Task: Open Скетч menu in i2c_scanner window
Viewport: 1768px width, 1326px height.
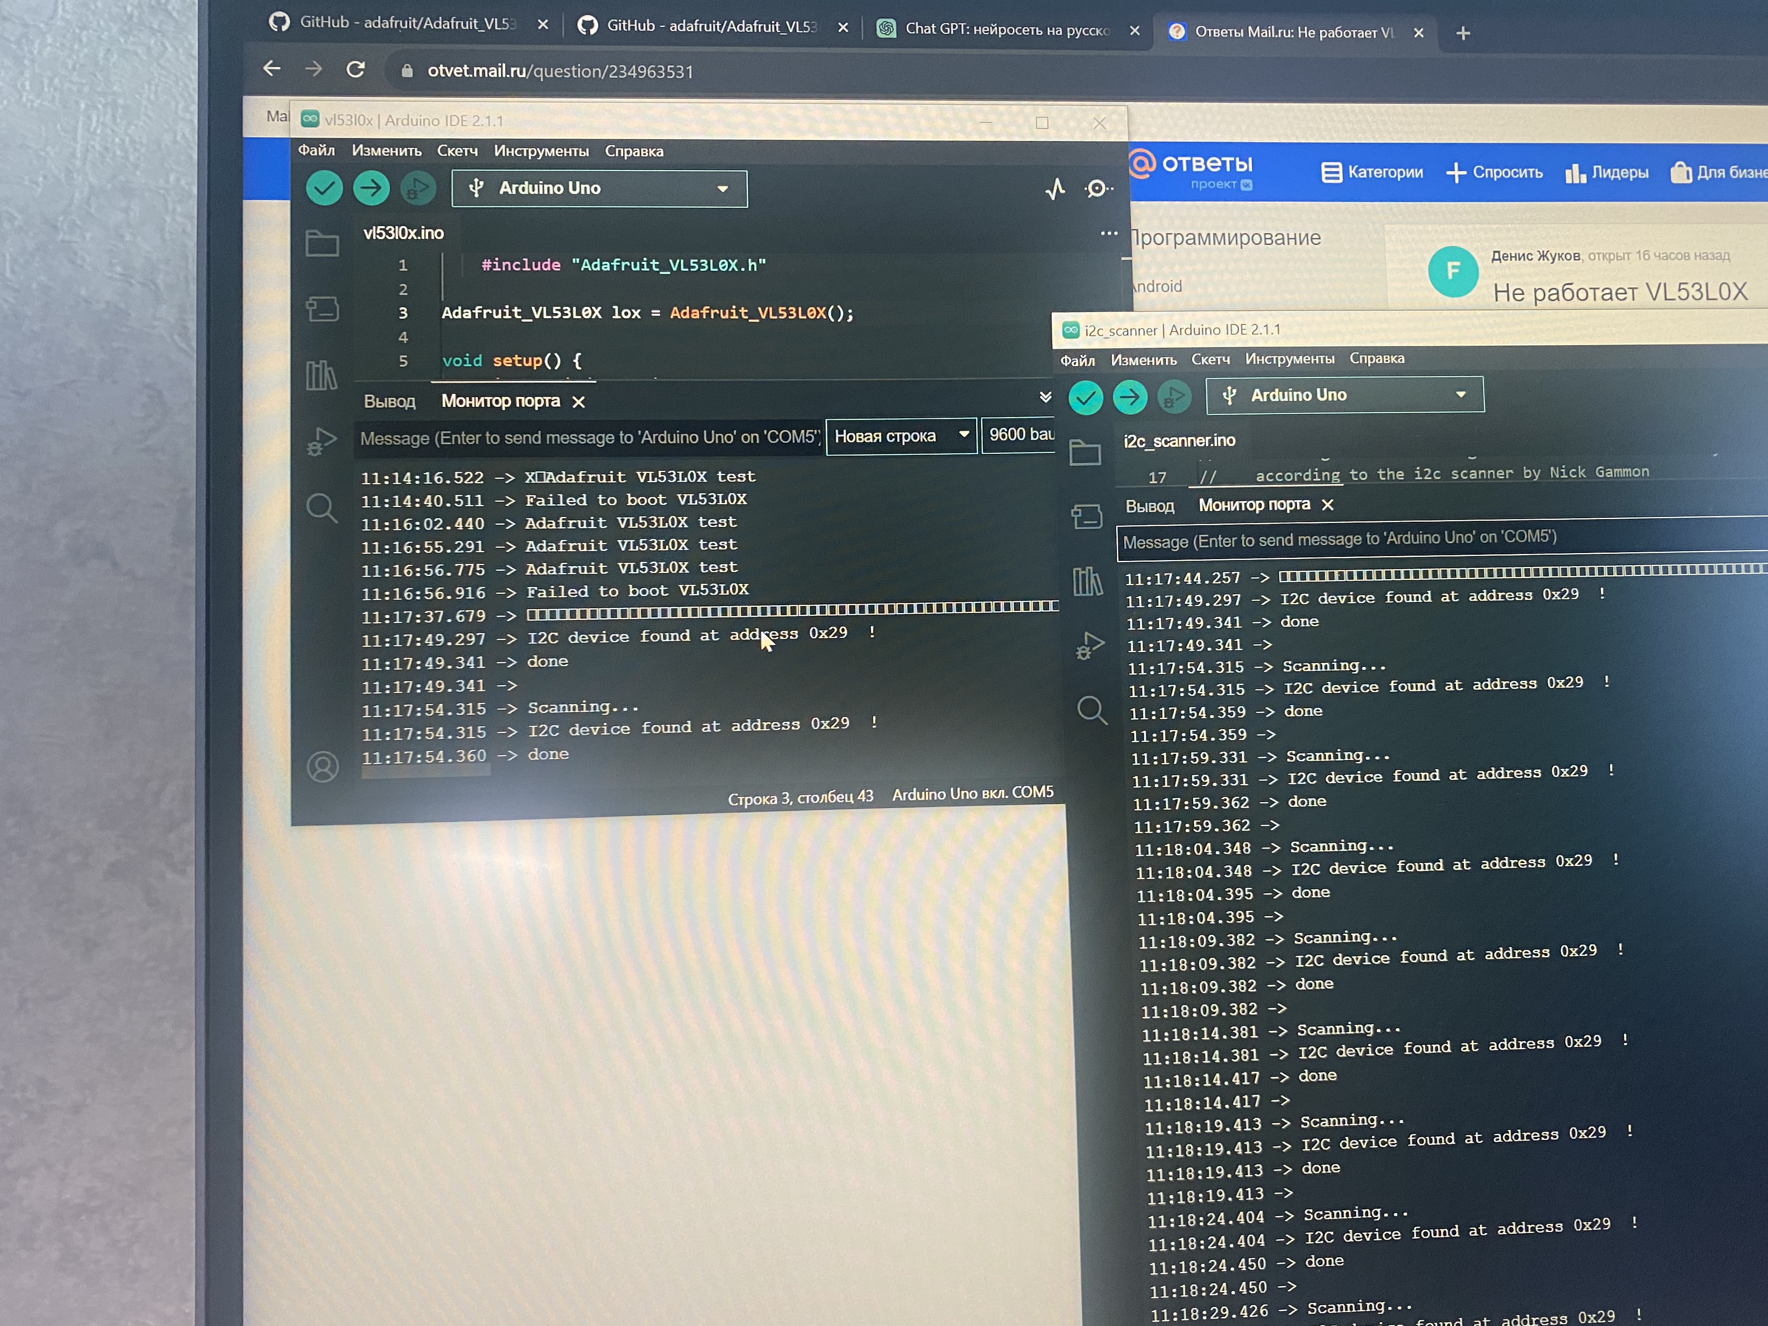Action: pyautogui.click(x=1210, y=359)
